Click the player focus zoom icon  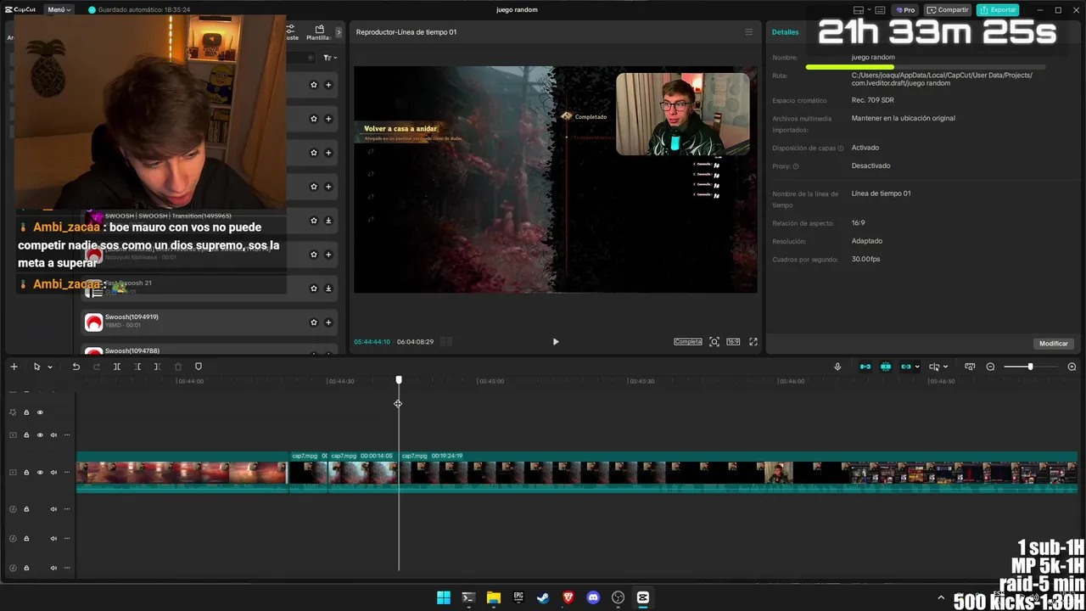[x=714, y=342]
